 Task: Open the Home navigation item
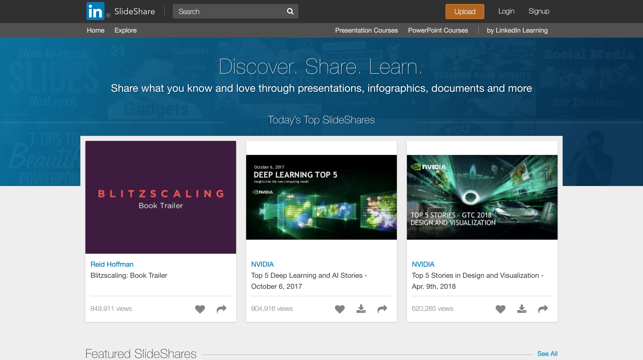tap(95, 30)
